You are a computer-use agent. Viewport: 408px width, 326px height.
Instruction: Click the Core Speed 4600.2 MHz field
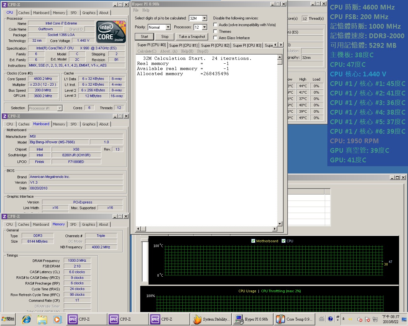click(43, 79)
